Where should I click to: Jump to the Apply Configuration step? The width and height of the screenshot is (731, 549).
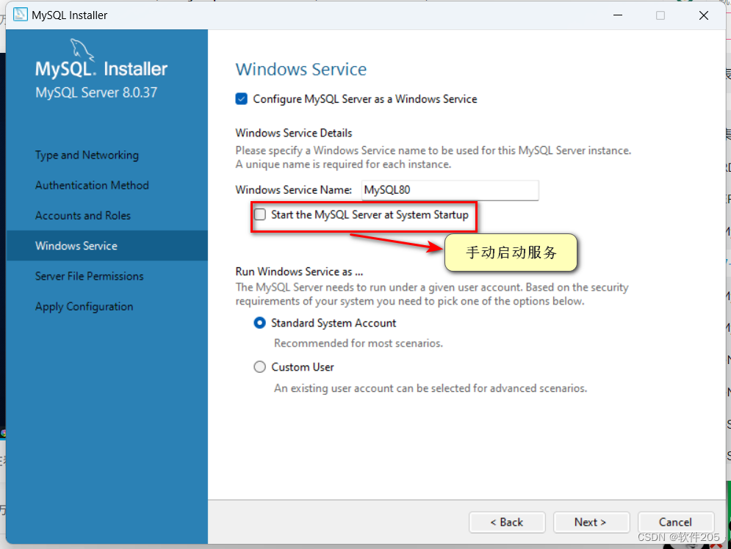(84, 306)
